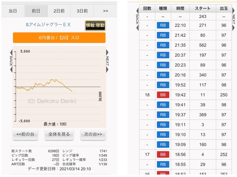237x177 pixels.
Task: Click the レンジ value 1741
Action: tap(103, 151)
